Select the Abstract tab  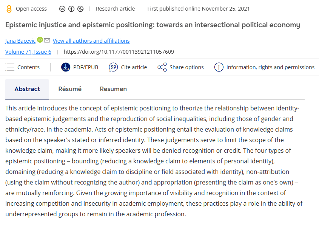(27, 89)
